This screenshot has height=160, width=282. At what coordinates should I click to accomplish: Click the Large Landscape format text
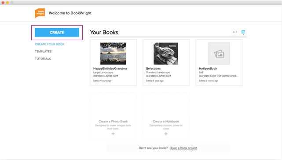pyautogui.click(x=103, y=72)
